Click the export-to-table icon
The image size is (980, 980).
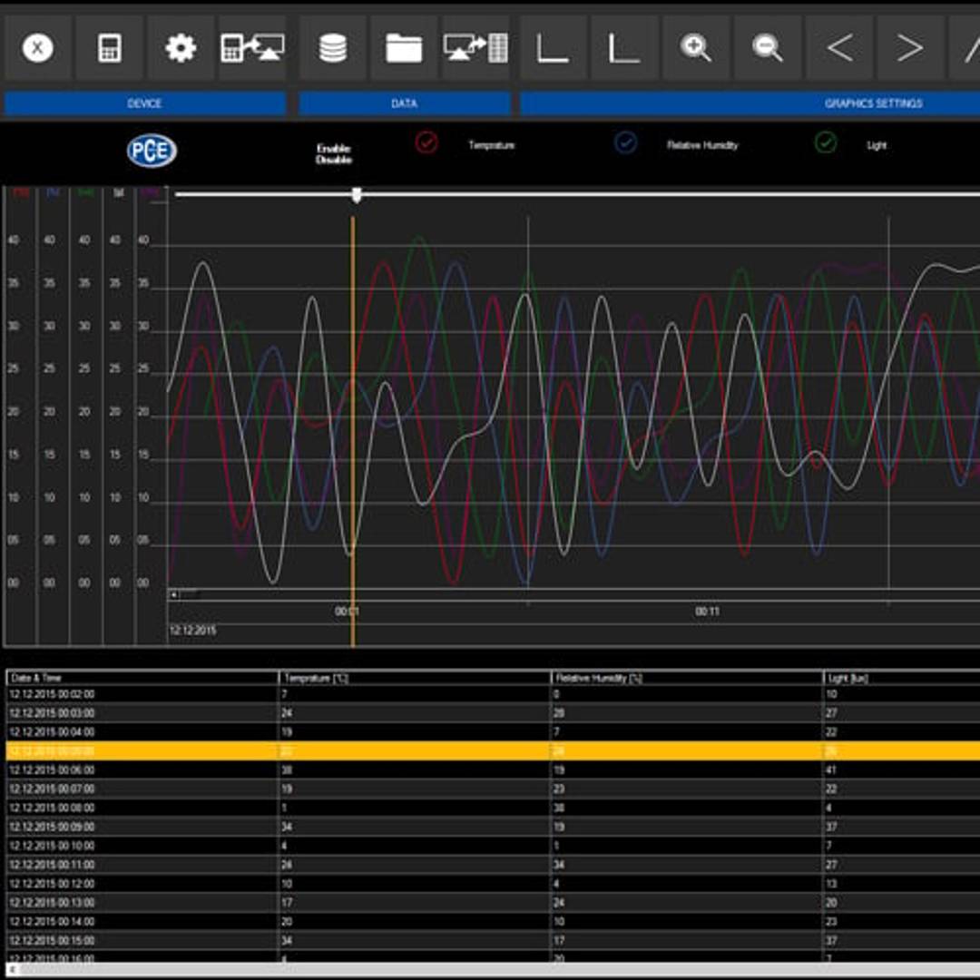click(475, 48)
